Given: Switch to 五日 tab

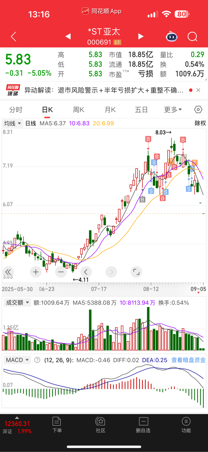Looking at the screenshot, I should click(141, 110).
